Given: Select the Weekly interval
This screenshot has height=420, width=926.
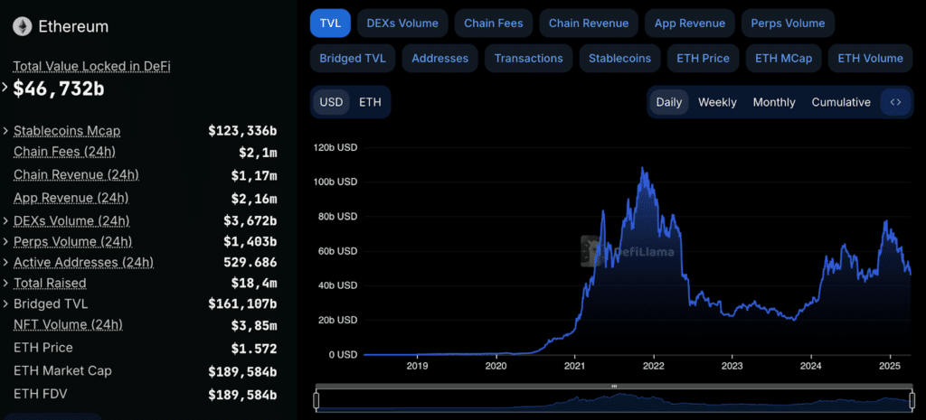Looking at the screenshot, I should coord(717,102).
